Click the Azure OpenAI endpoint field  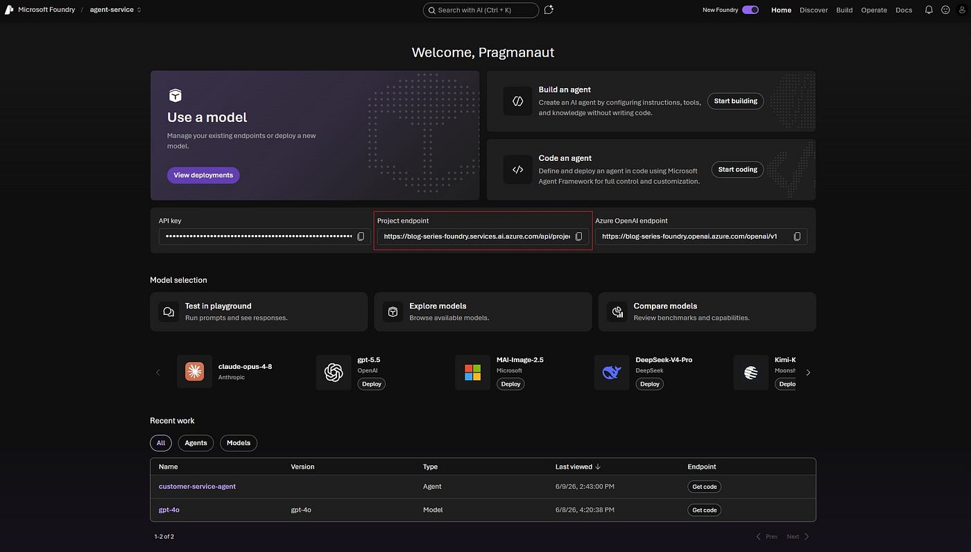[x=701, y=236]
